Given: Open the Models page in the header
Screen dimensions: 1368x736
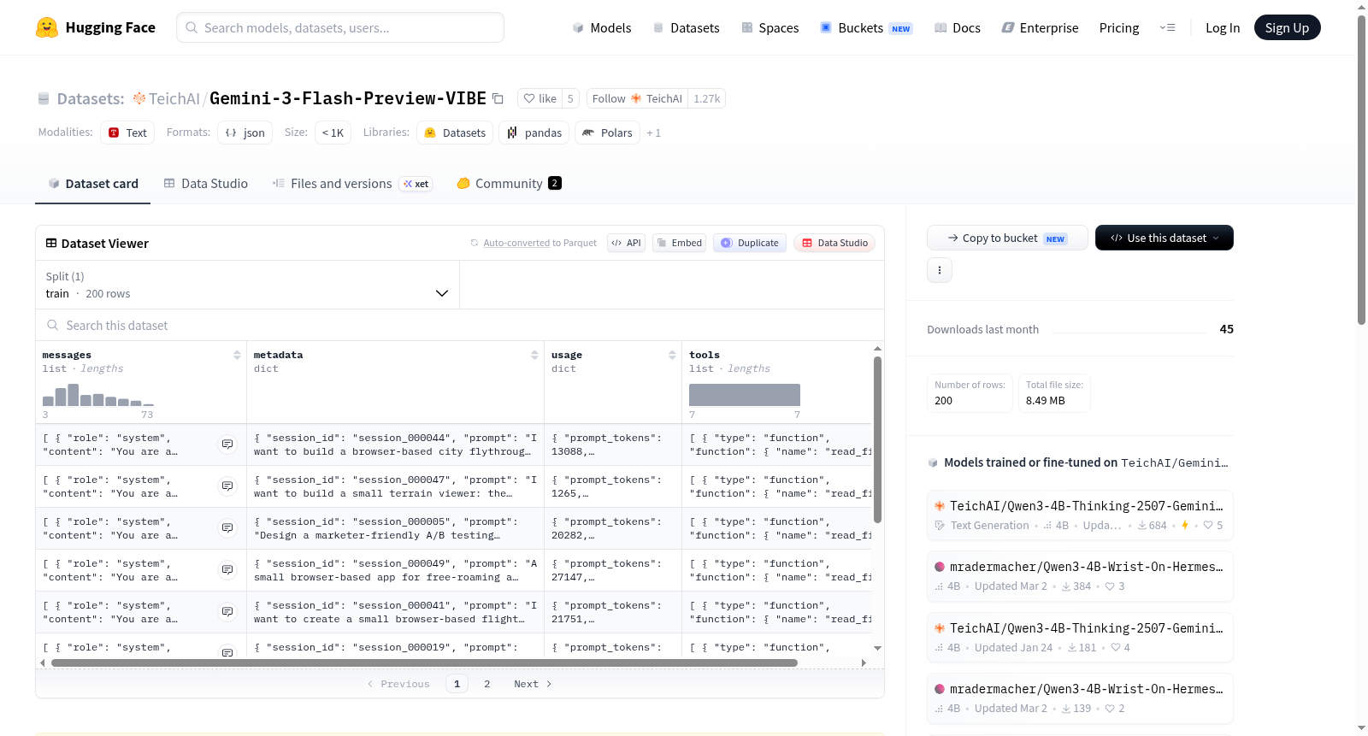Looking at the screenshot, I should coord(602,27).
